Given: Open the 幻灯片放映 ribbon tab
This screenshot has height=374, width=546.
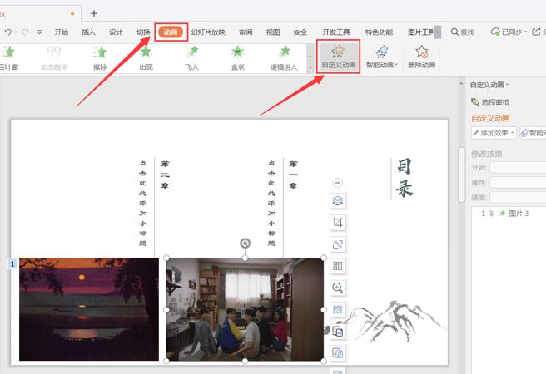Looking at the screenshot, I should point(208,32).
